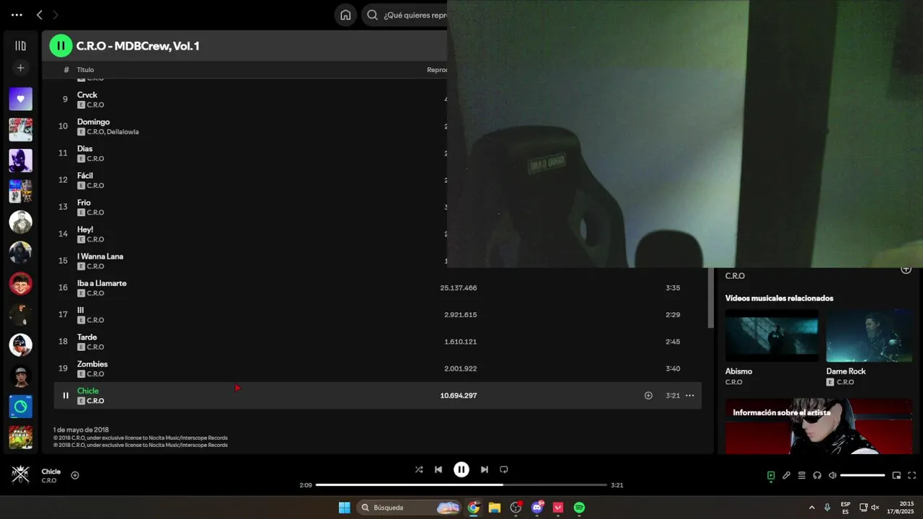
Task: Toggle the Now Playing view panel
Action: 771,475
